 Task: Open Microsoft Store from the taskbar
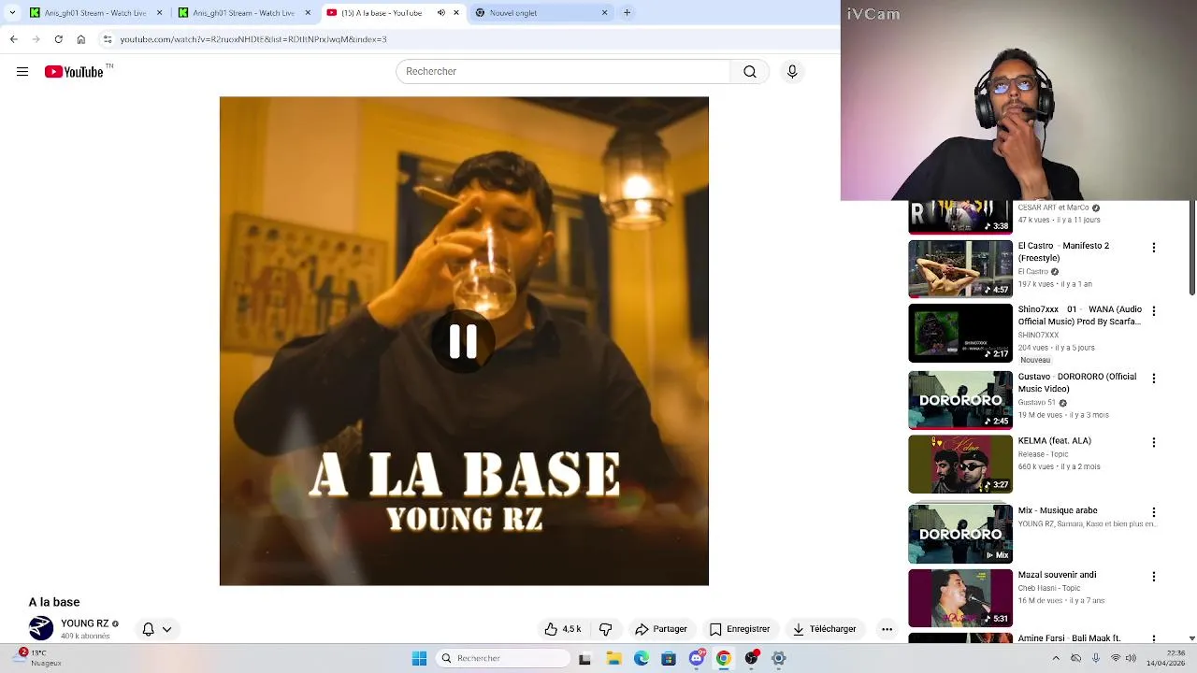(669, 658)
